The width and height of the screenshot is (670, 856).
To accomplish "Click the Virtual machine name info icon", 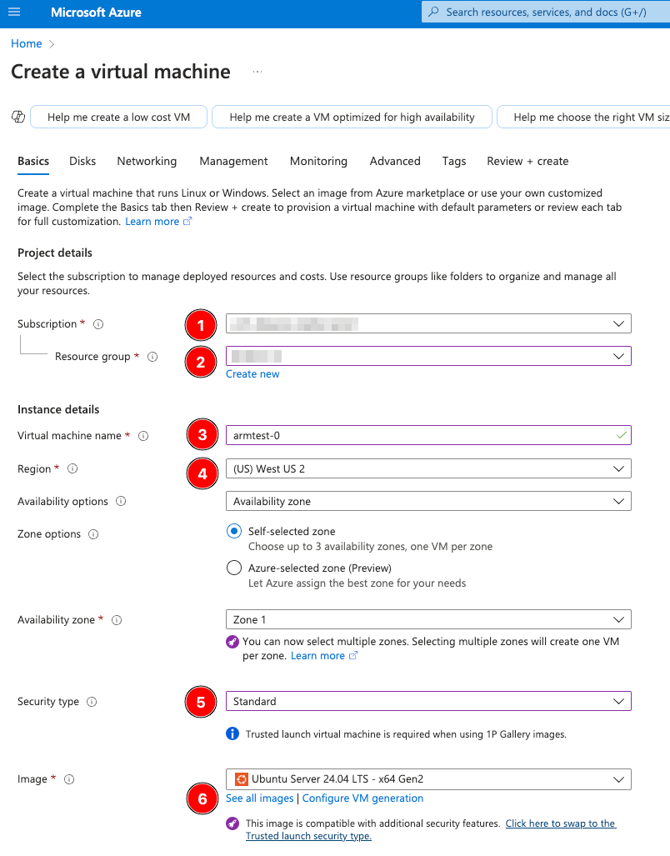I will 143,436.
